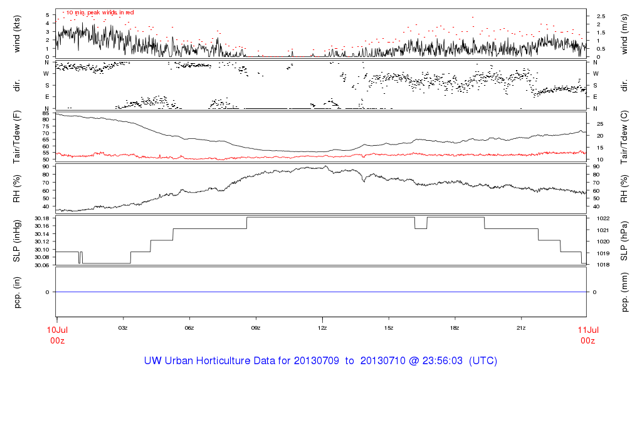This screenshot has height=438, width=642.
Task: Click the wind (m/s) right axis label
Action: coord(624,34)
